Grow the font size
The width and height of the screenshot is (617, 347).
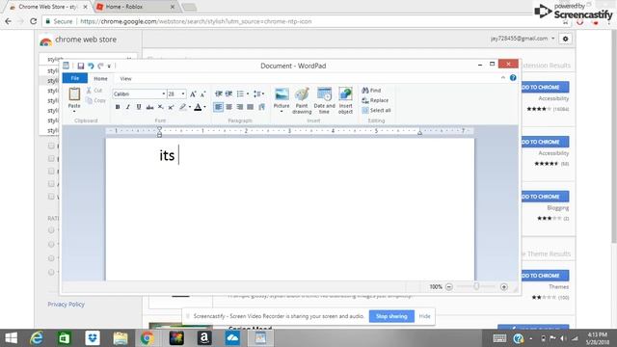pos(193,94)
